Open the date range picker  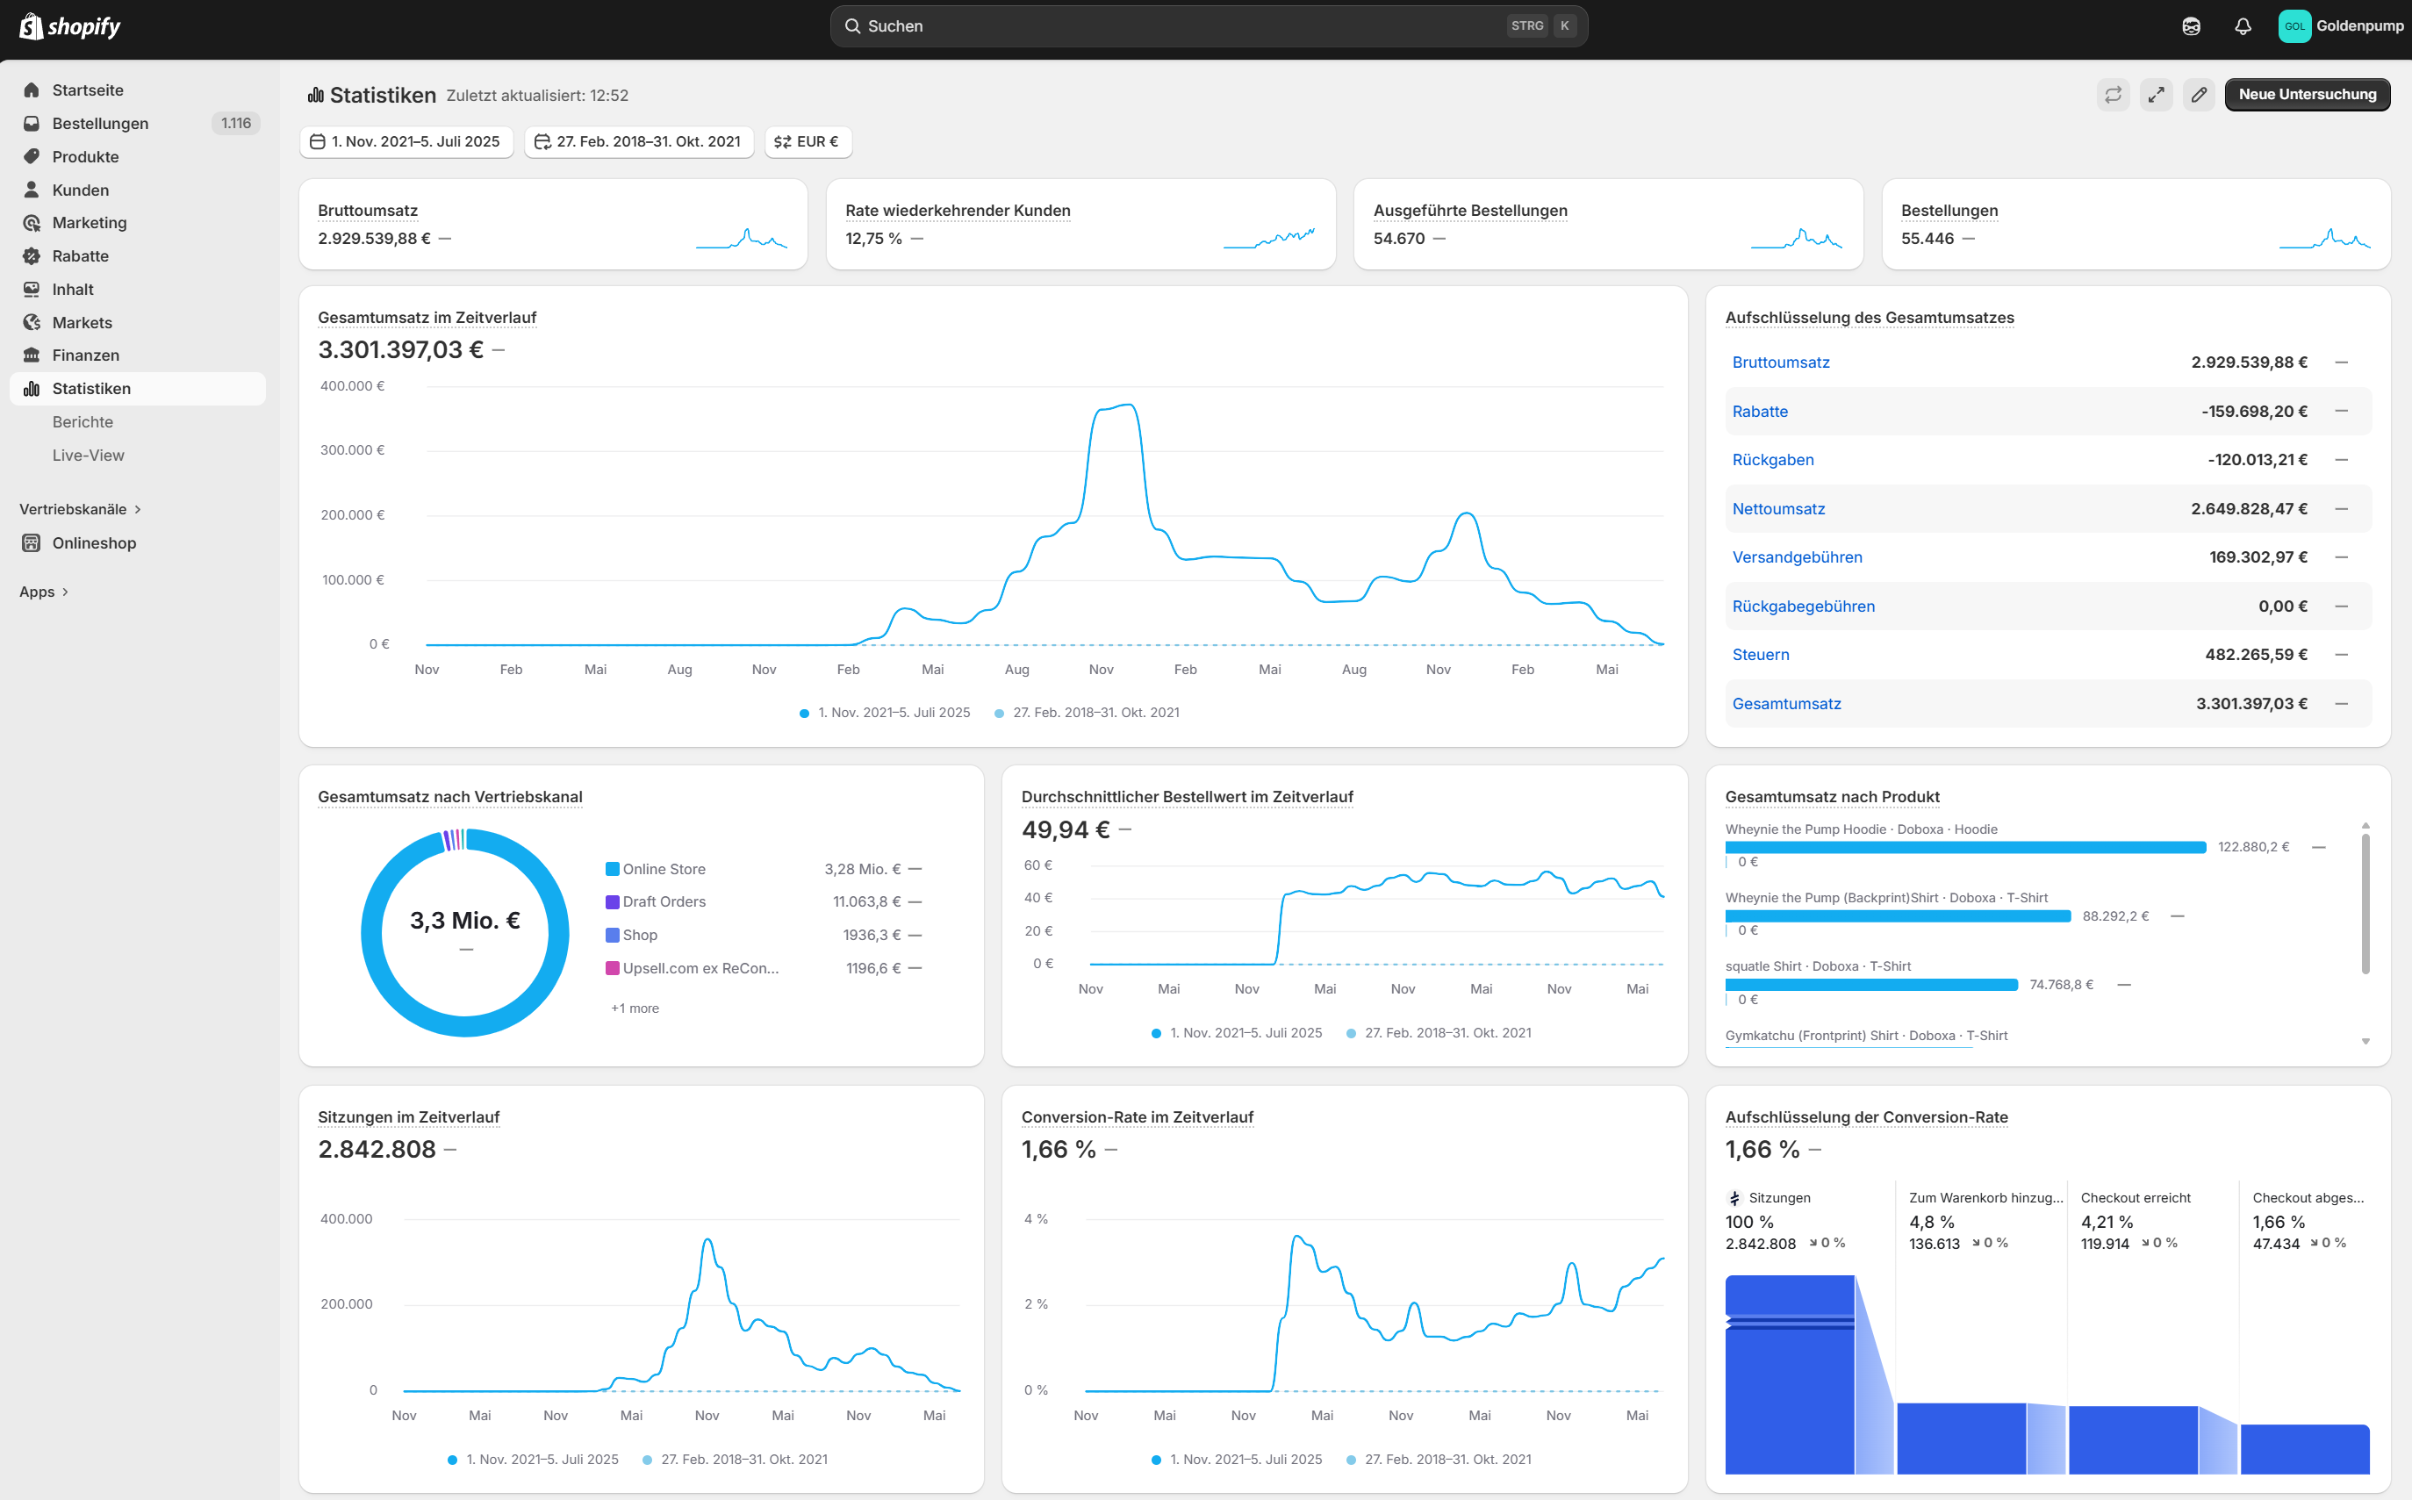(x=406, y=141)
